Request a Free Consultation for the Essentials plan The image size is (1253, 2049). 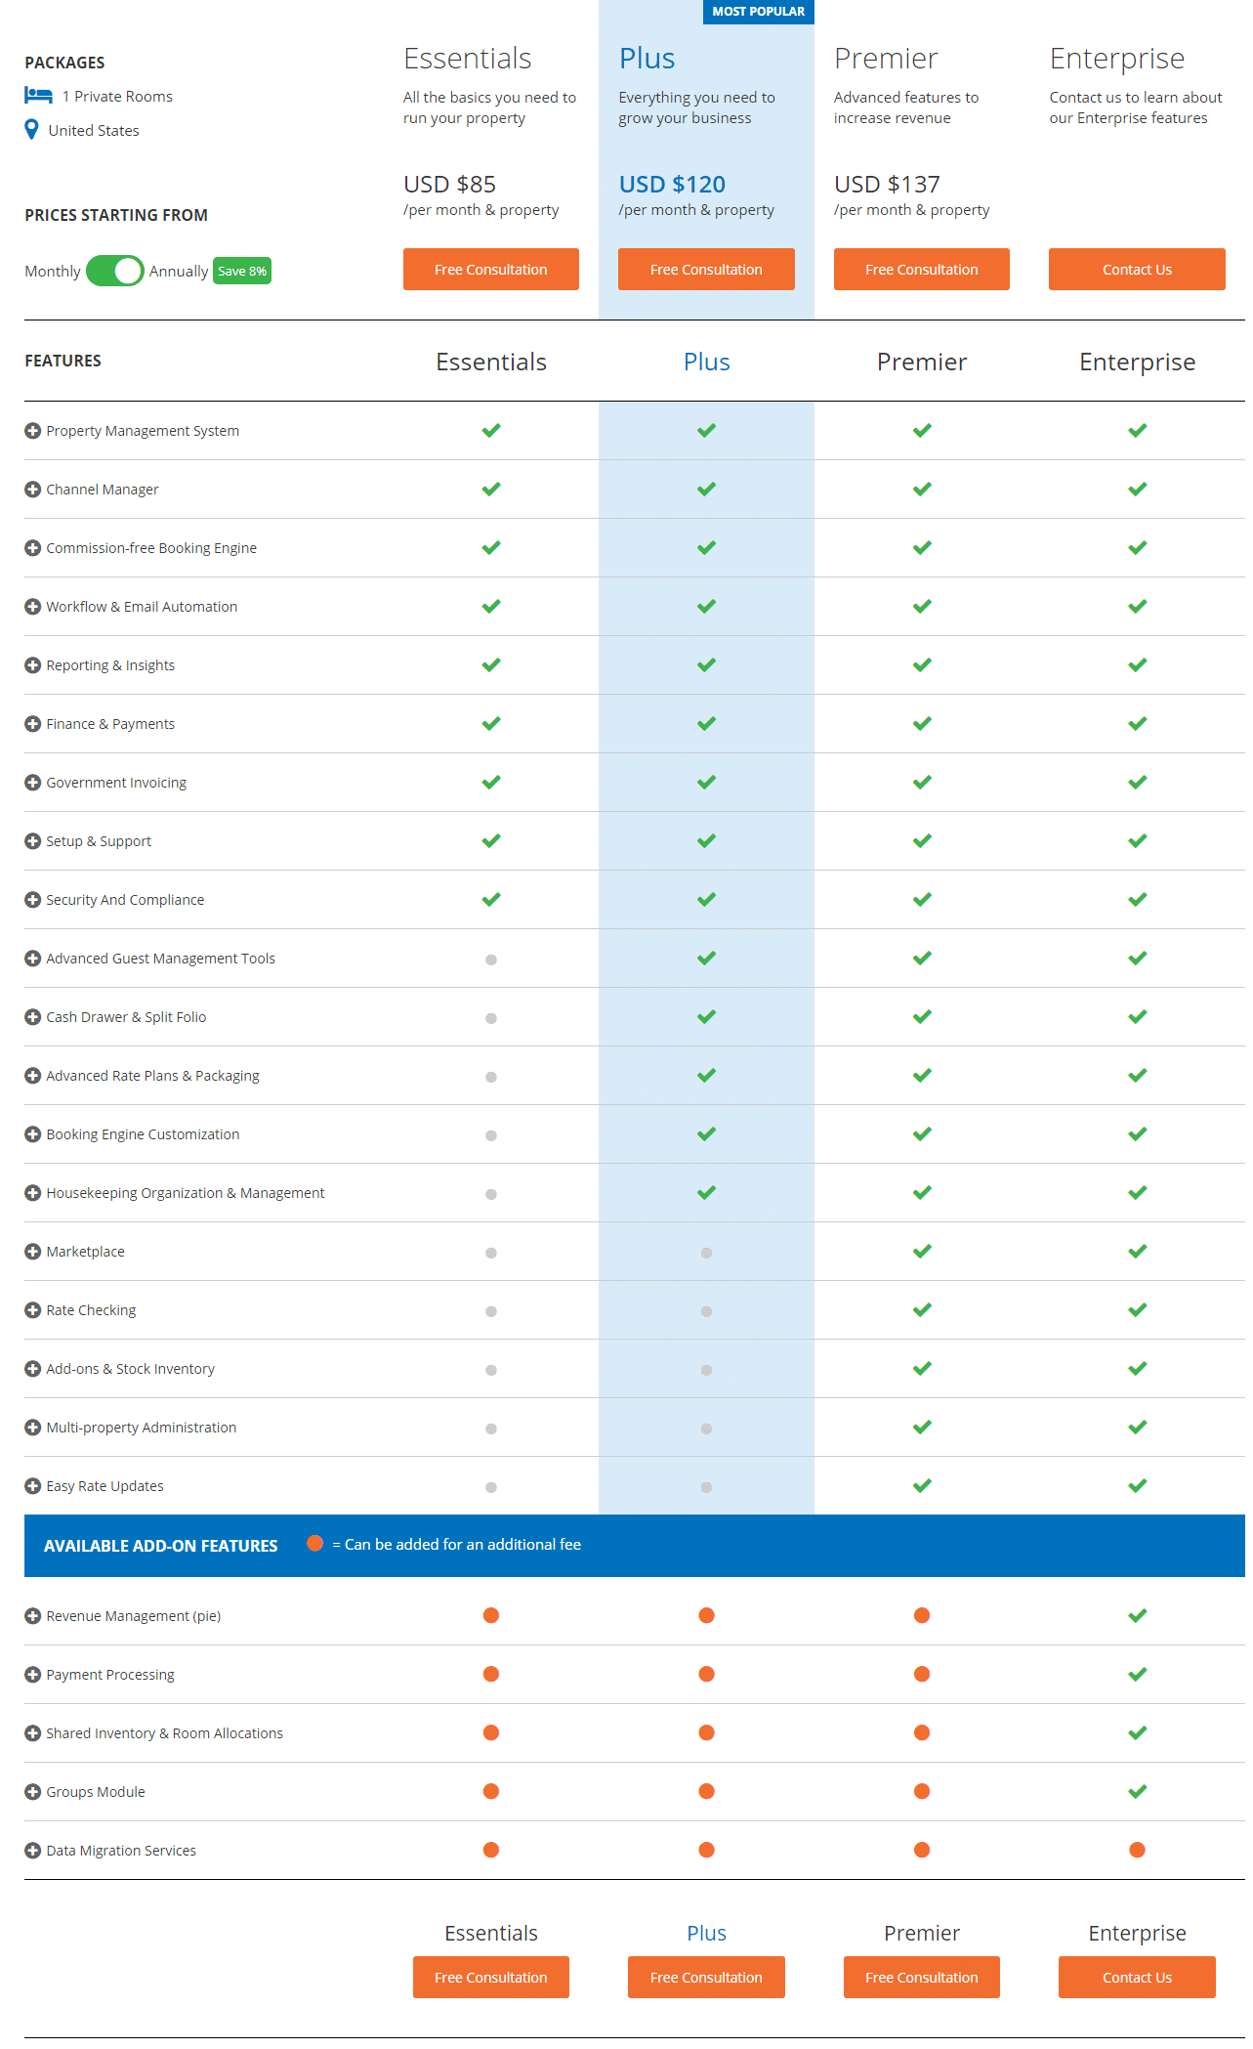(490, 269)
